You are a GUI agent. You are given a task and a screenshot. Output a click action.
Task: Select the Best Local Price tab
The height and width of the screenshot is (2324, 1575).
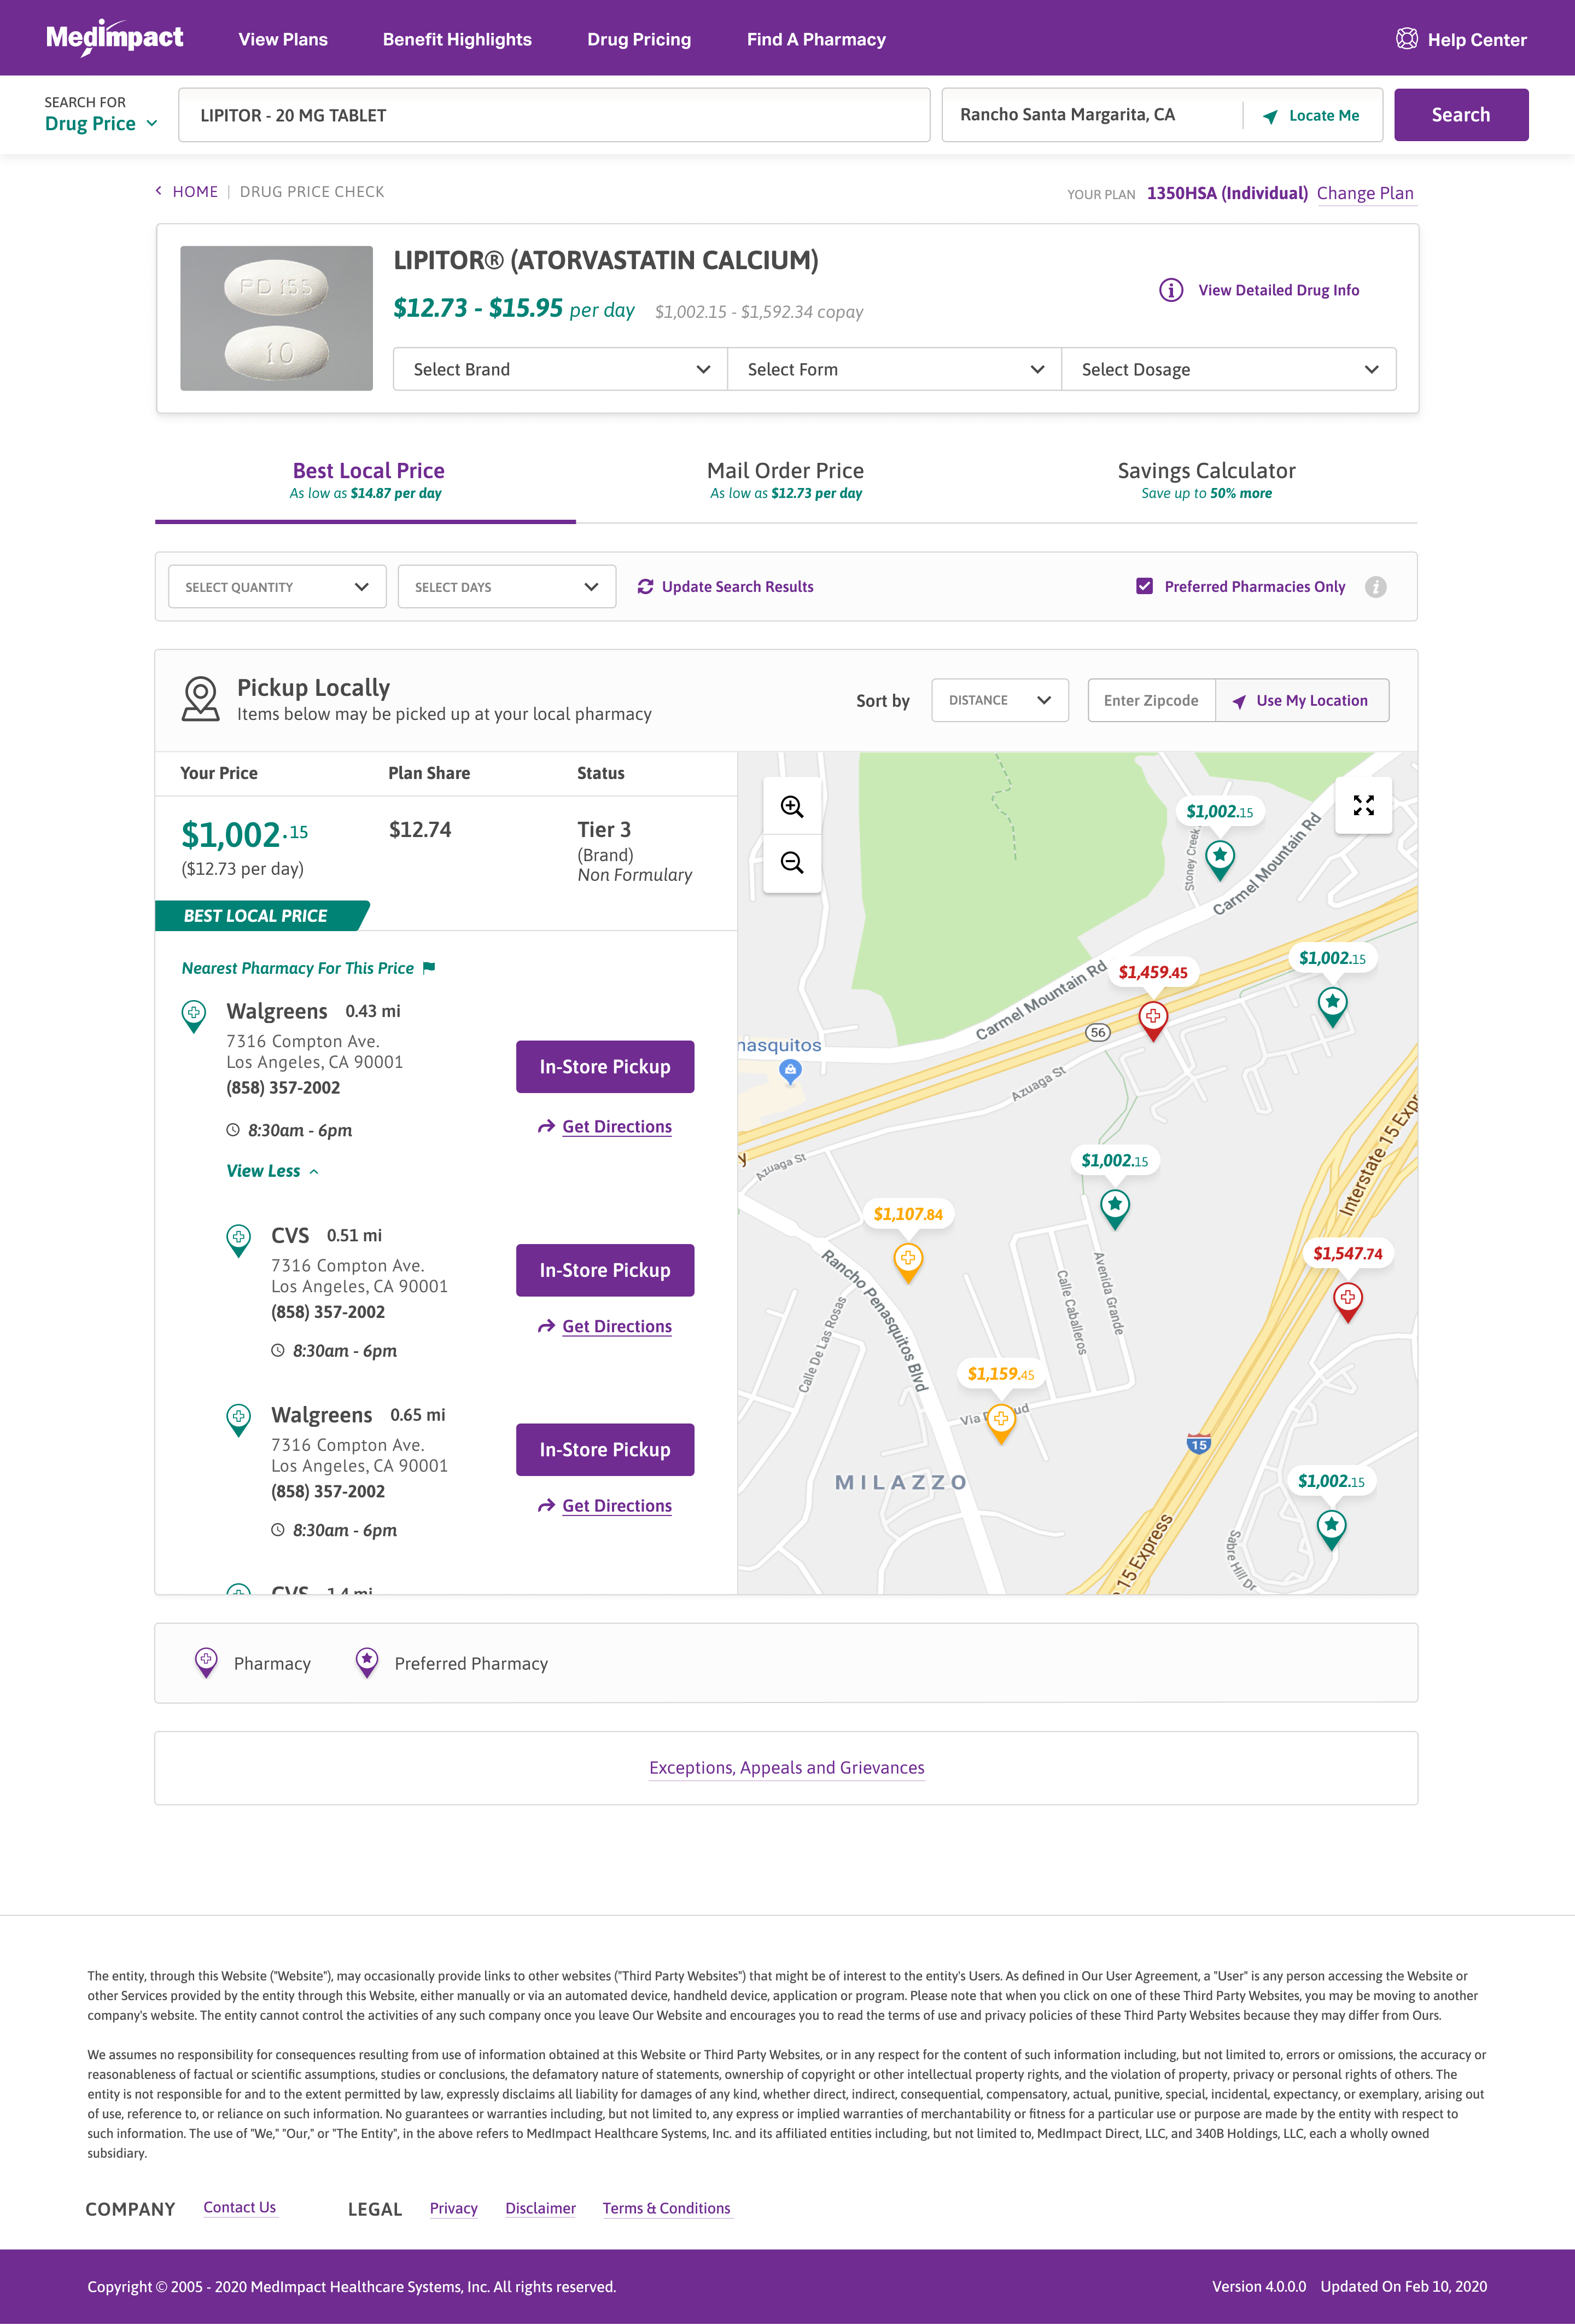[366, 480]
